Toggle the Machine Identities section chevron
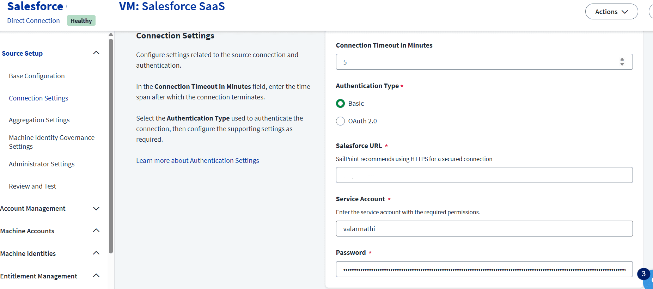 (96, 253)
